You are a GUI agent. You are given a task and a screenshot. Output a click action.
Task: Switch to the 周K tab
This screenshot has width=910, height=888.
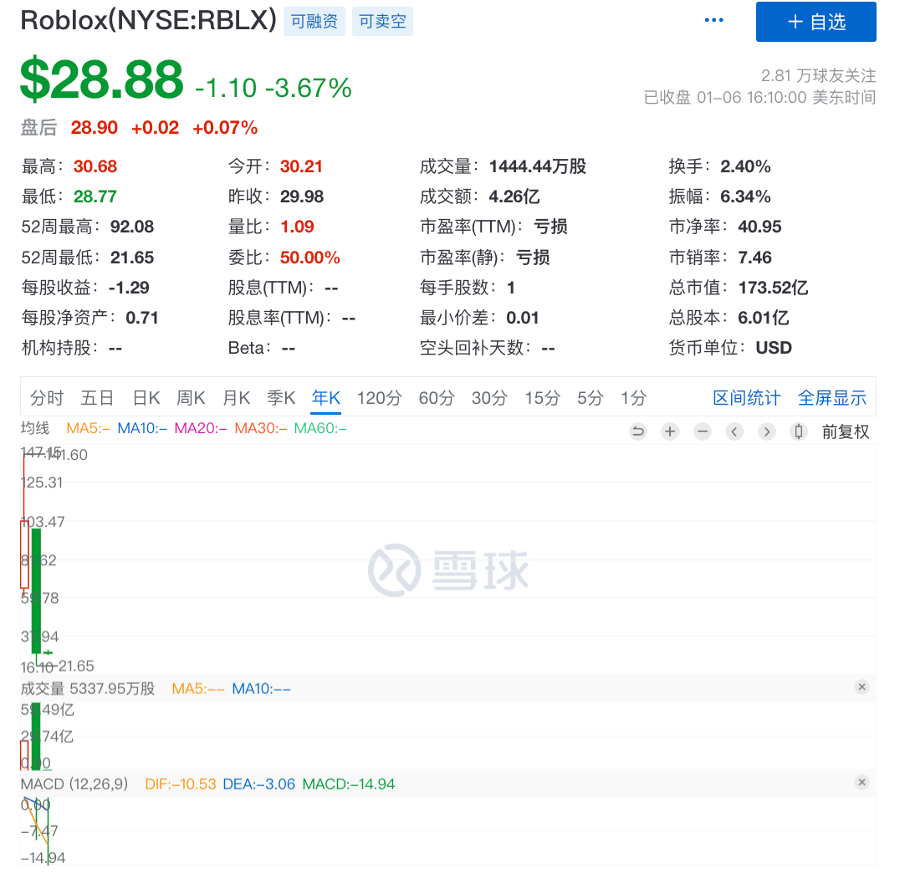pyautogui.click(x=191, y=398)
